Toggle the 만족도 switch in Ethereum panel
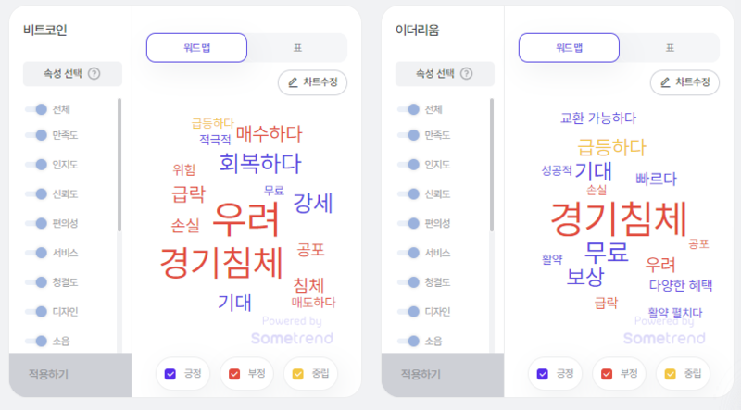This screenshot has height=410, width=741. (408, 135)
